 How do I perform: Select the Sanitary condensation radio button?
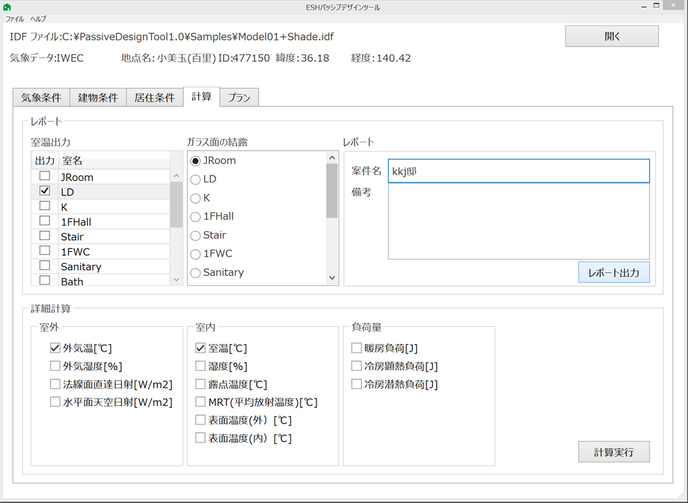coord(195,273)
